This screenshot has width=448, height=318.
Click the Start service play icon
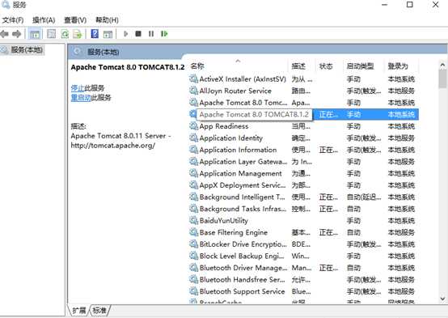(x=125, y=34)
